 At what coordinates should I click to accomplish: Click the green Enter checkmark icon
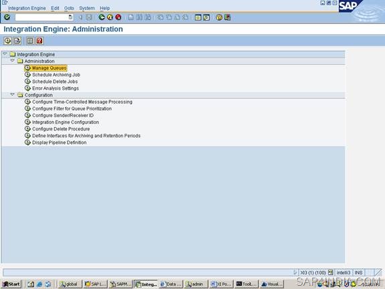7,17
